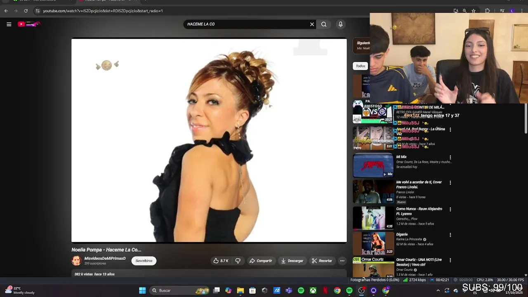This screenshot has height=297, width=528.
Task: Open options for Diganle video
Action: (450, 235)
